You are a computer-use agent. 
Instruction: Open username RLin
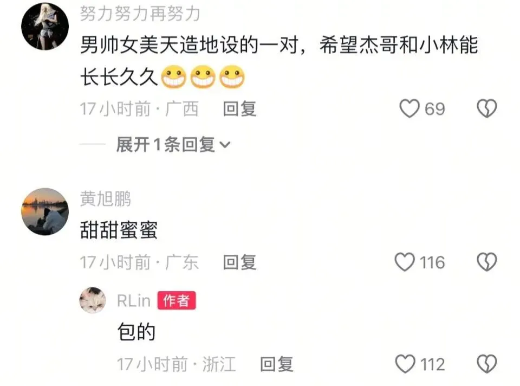[134, 301]
